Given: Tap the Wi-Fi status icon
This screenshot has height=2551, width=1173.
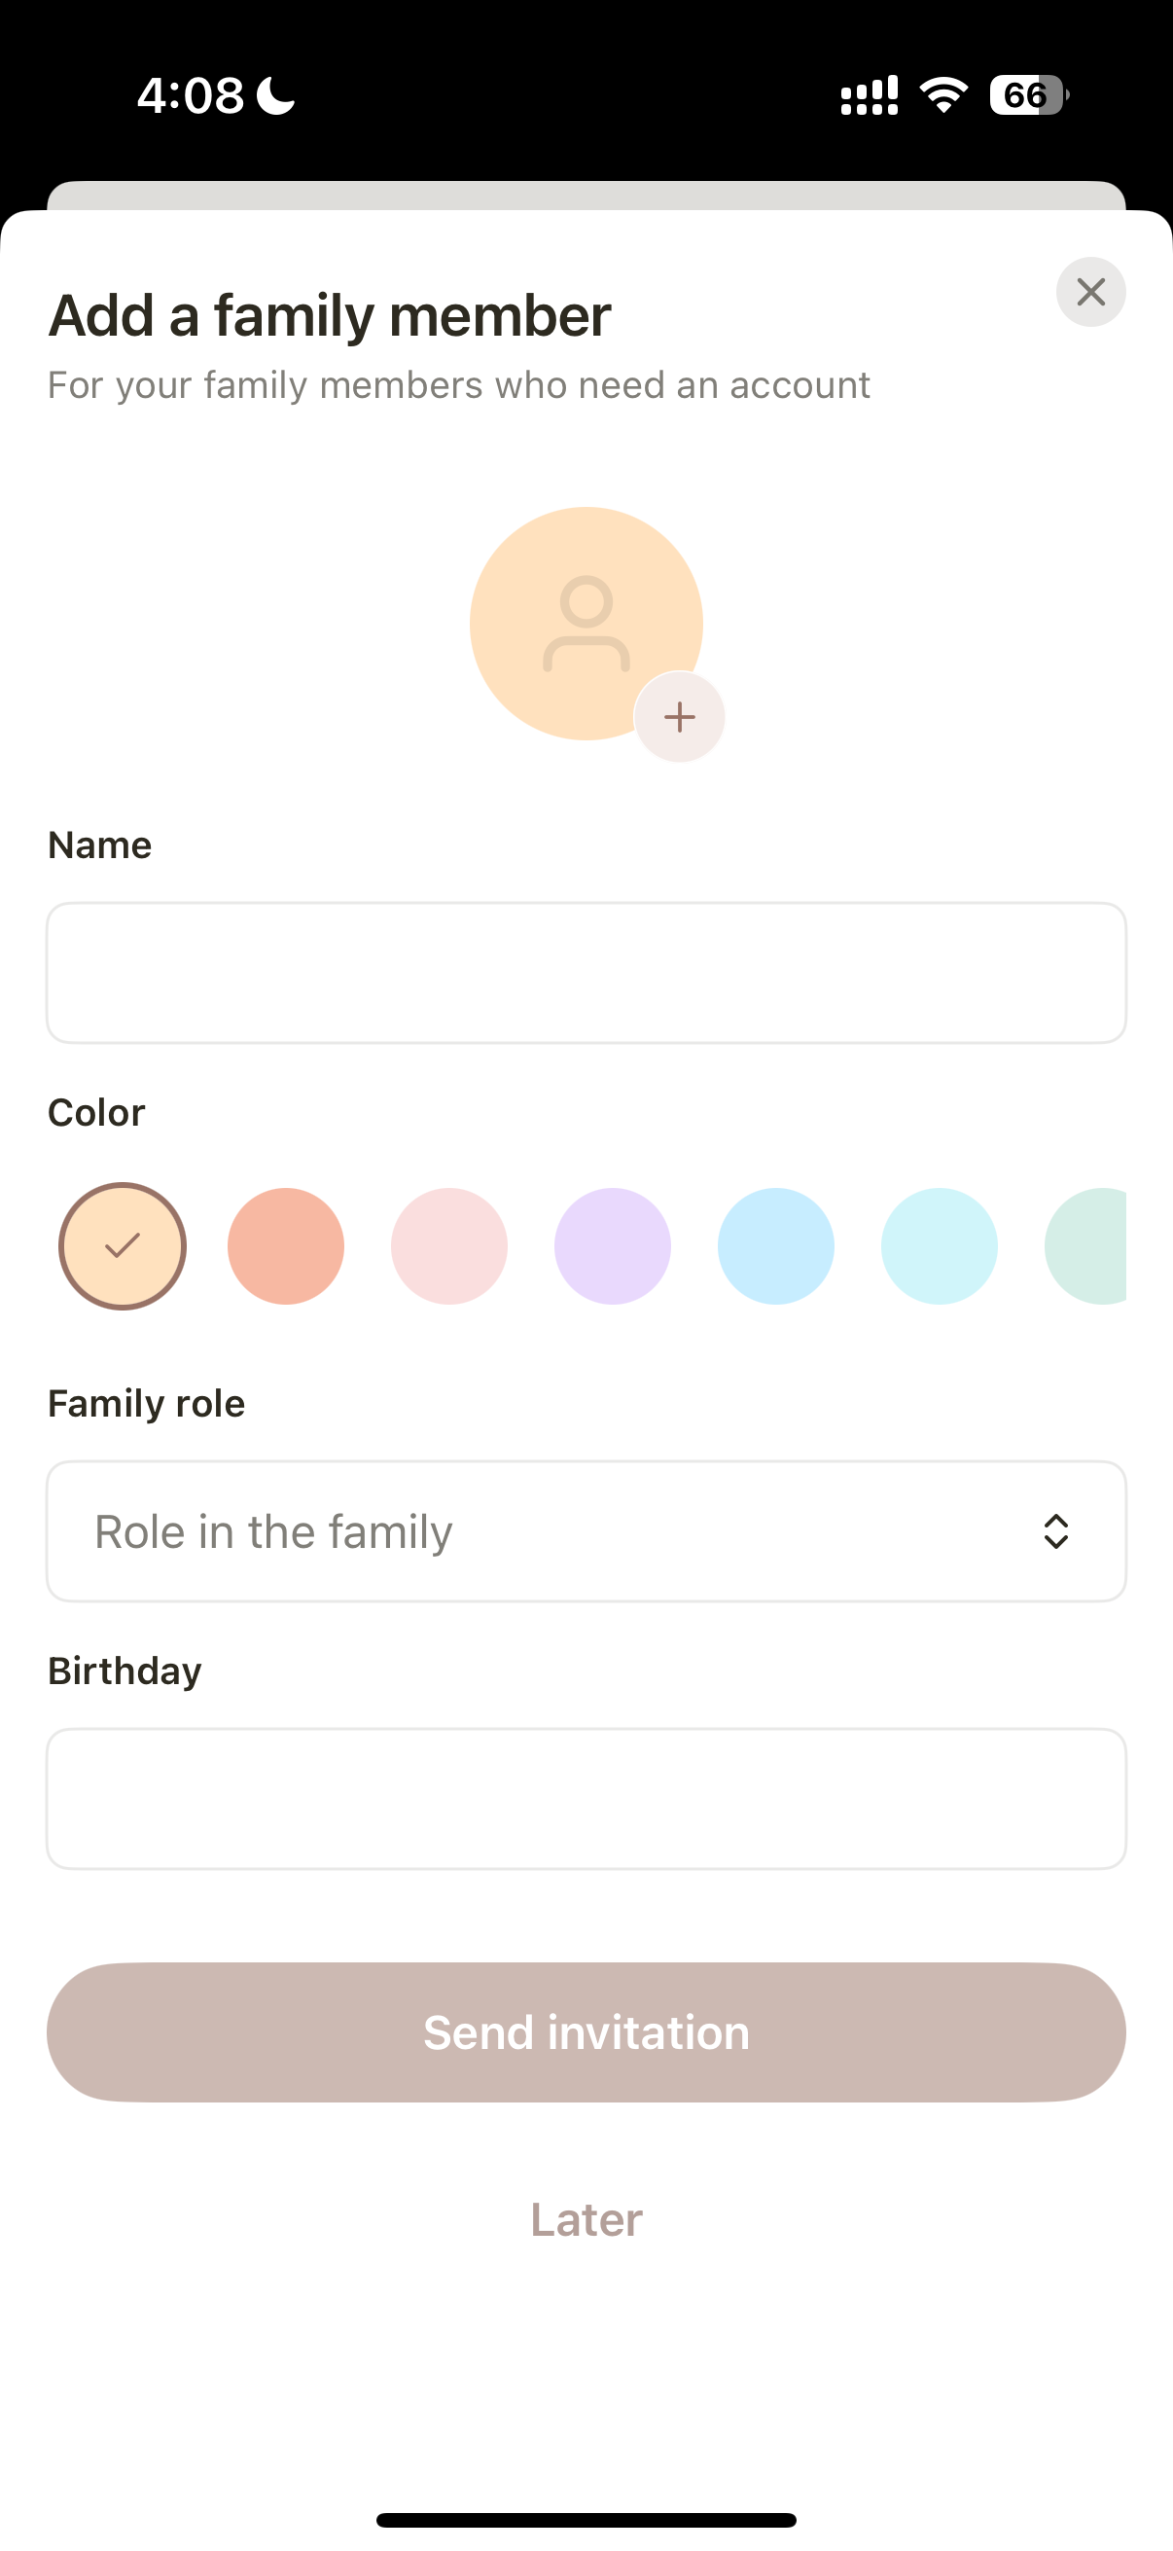Looking at the screenshot, I should pos(943,95).
